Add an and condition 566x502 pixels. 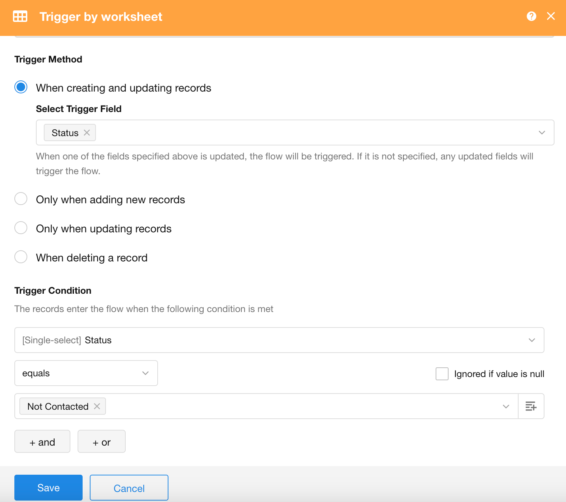[x=42, y=442]
